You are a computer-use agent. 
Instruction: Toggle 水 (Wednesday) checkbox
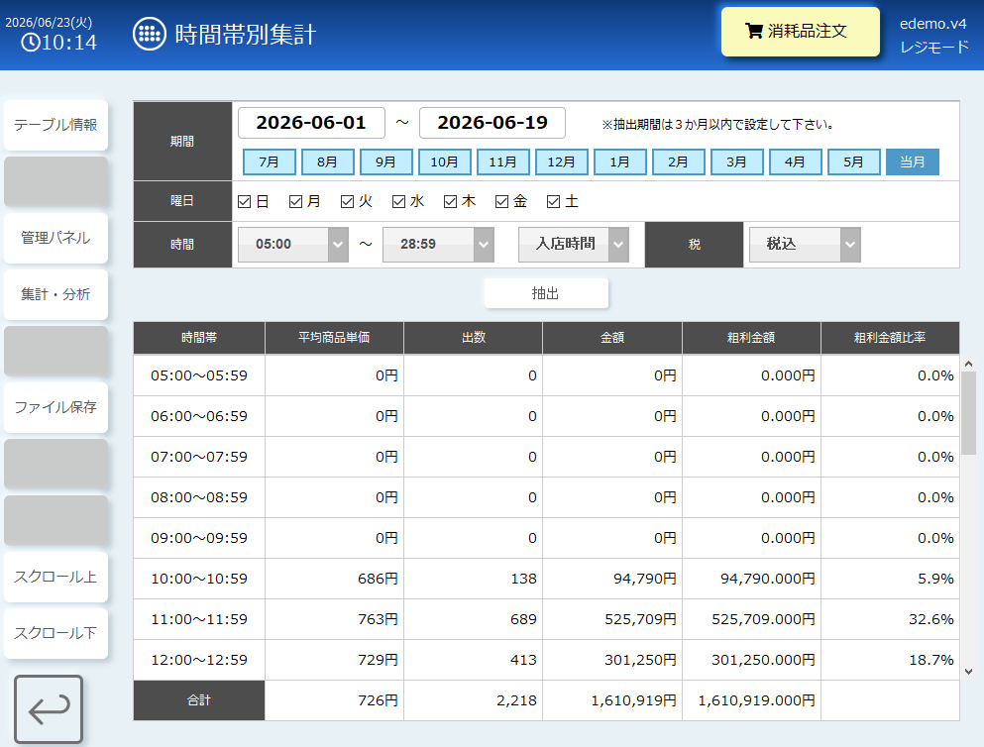[x=398, y=201]
